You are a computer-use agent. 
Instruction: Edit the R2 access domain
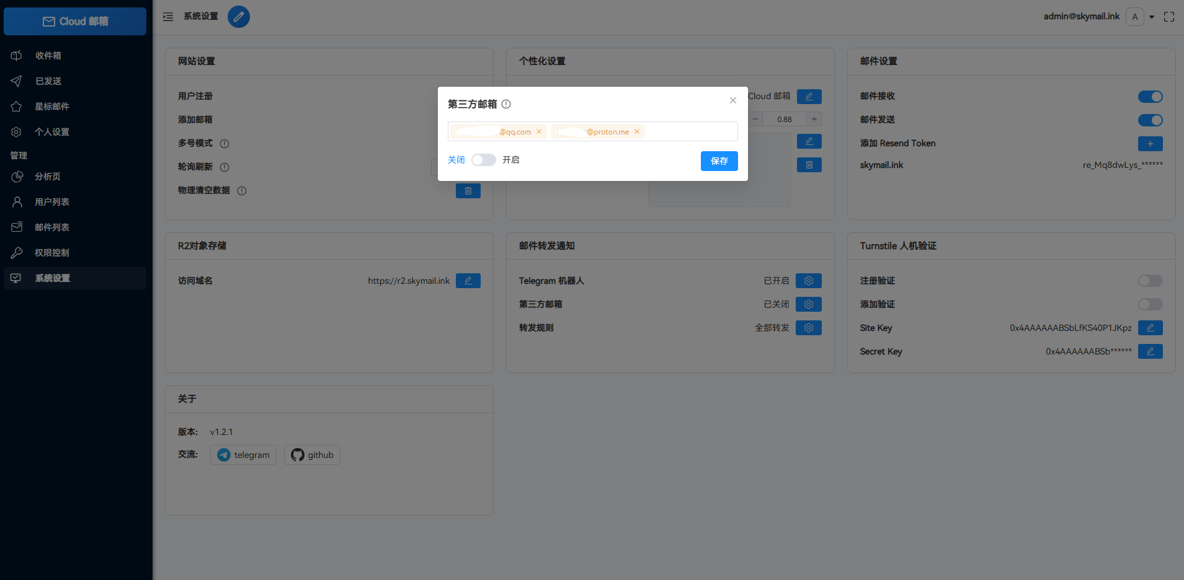468,281
